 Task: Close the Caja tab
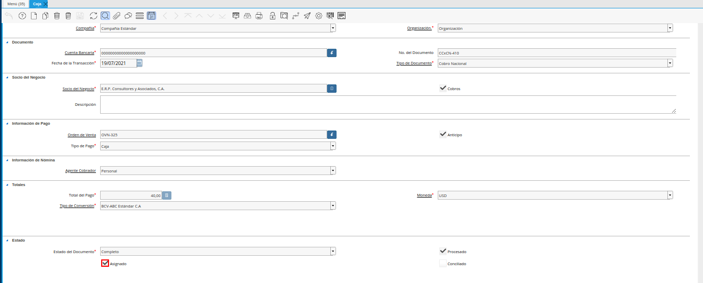click(x=46, y=4)
